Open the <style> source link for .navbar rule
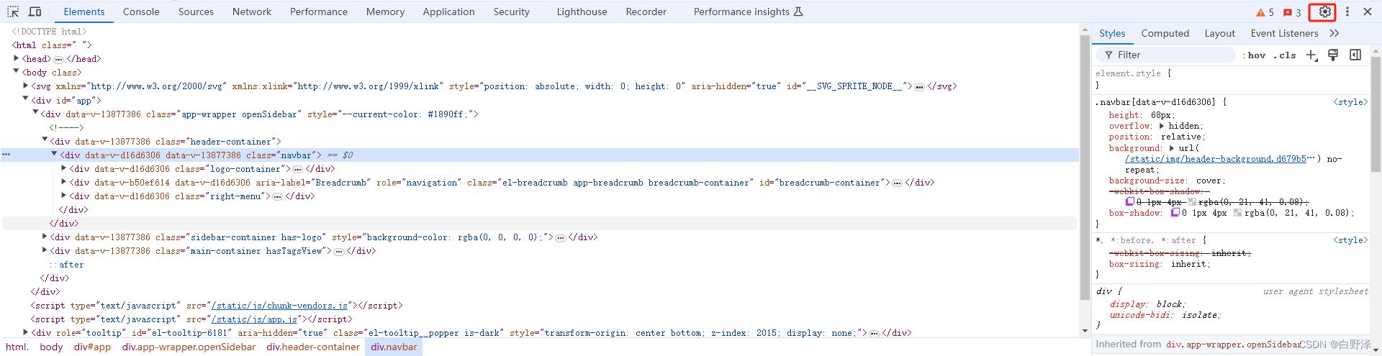1382x356 pixels. [x=1350, y=102]
